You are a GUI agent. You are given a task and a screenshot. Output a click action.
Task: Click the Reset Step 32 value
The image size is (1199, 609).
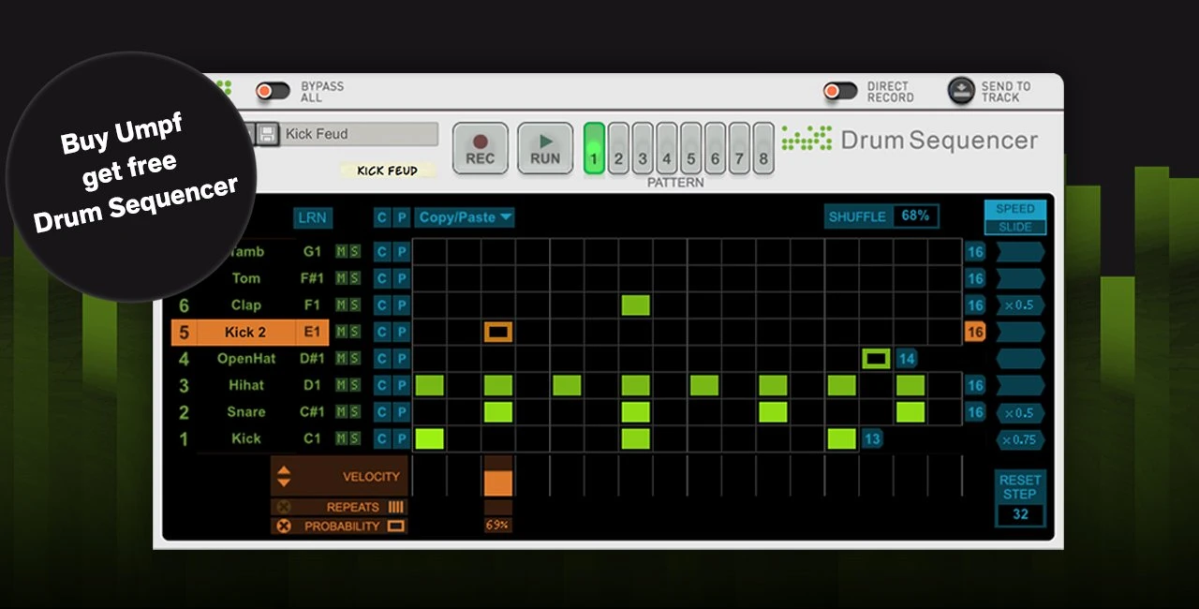(x=1020, y=514)
